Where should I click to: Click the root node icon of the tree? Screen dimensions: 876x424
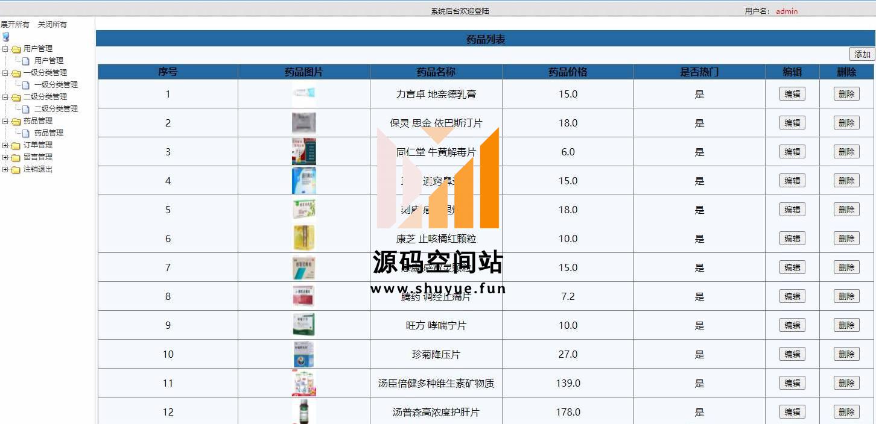5,37
